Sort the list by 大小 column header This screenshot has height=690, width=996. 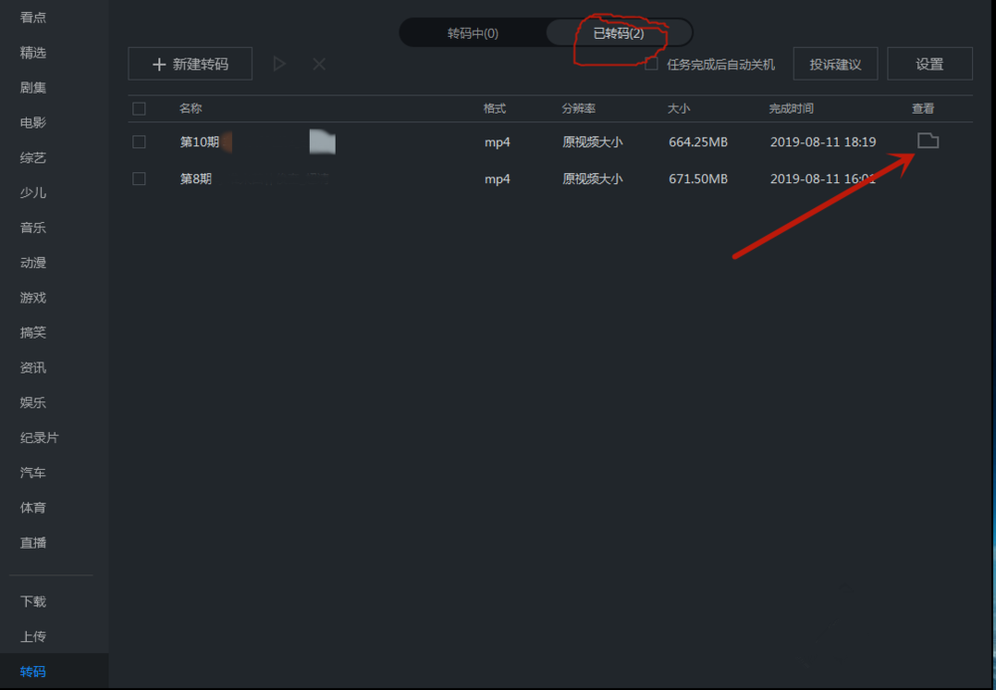point(678,109)
